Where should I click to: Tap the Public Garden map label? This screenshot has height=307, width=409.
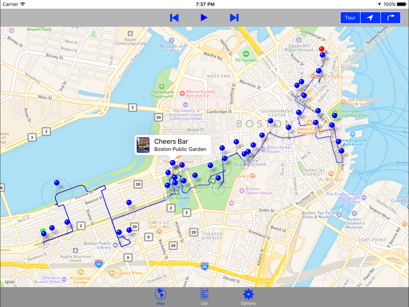tap(177, 198)
